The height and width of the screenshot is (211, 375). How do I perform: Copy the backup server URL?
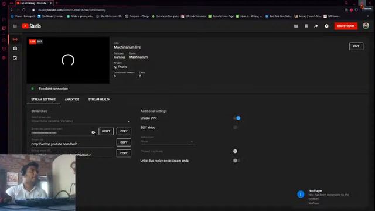click(124, 154)
